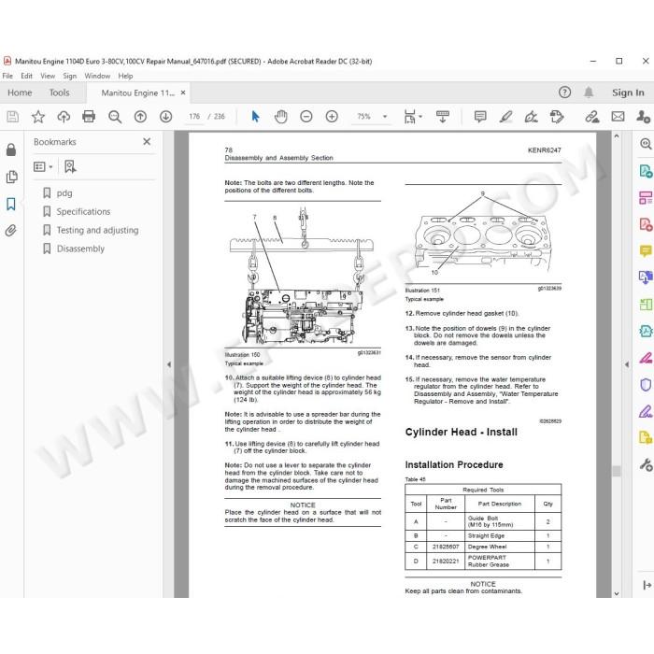Open the help question mark icon
The width and height of the screenshot is (654, 654).
(x=564, y=92)
